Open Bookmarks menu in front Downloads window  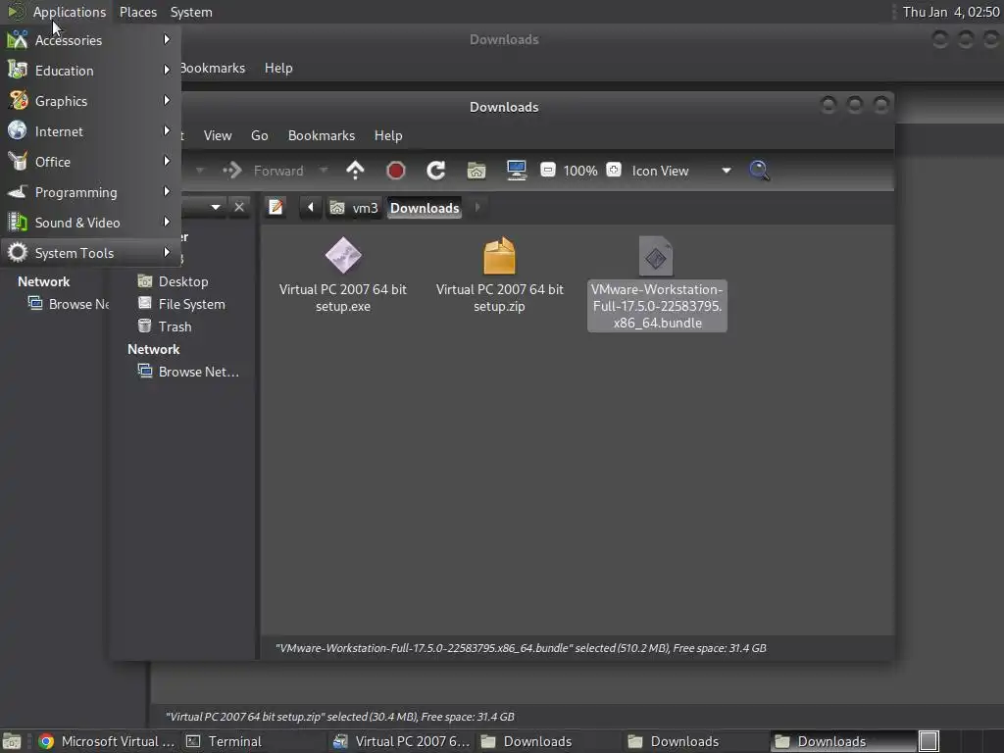[322, 135]
